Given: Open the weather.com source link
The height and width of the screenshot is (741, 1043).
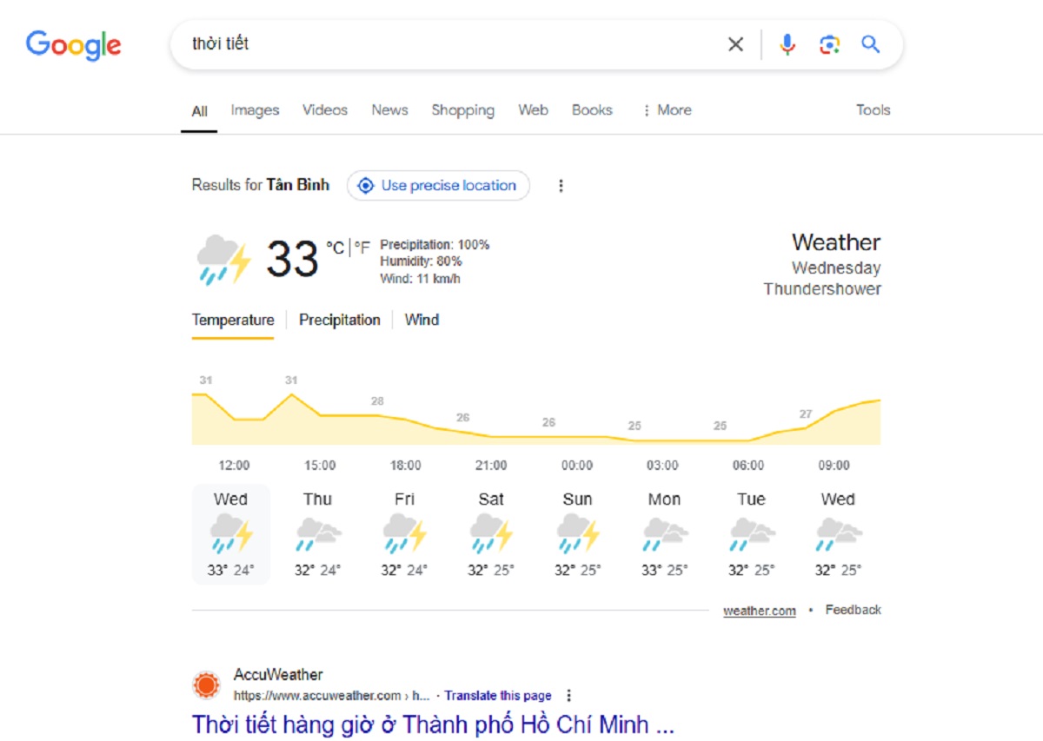Looking at the screenshot, I should click(x=759, y=611).
